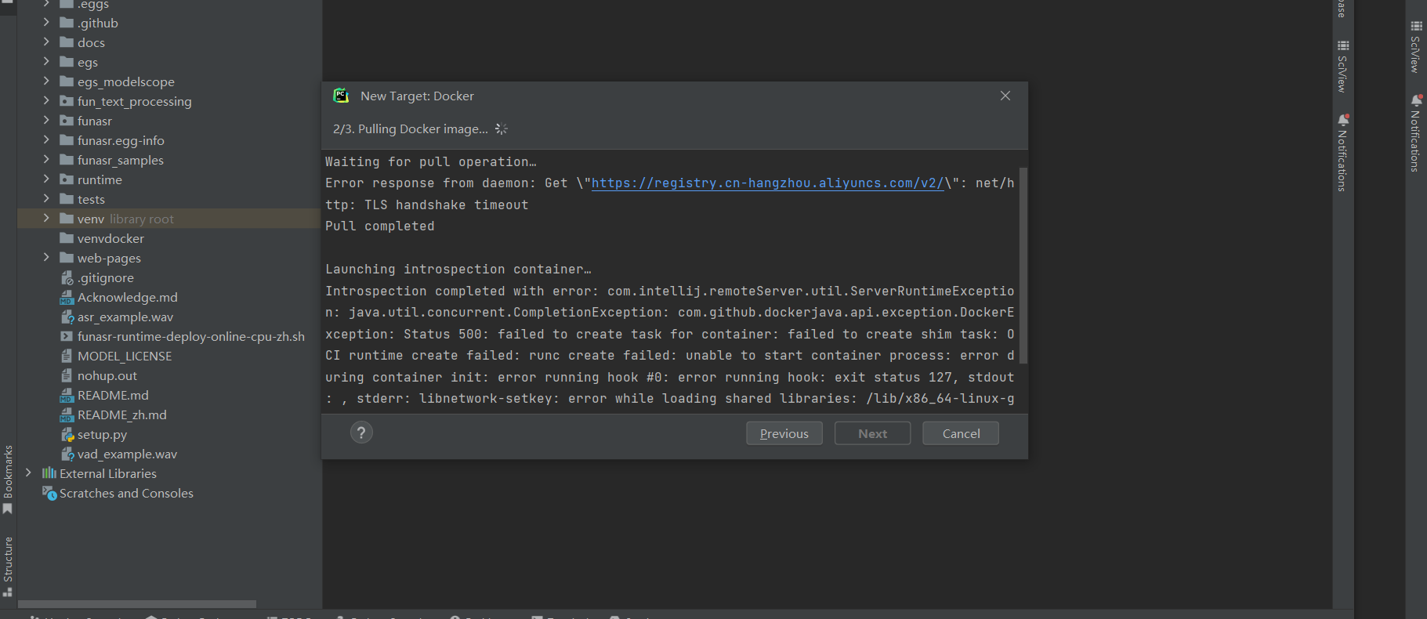
Task: Cancel the New Target Docker dialog
Action: (961, 433)
